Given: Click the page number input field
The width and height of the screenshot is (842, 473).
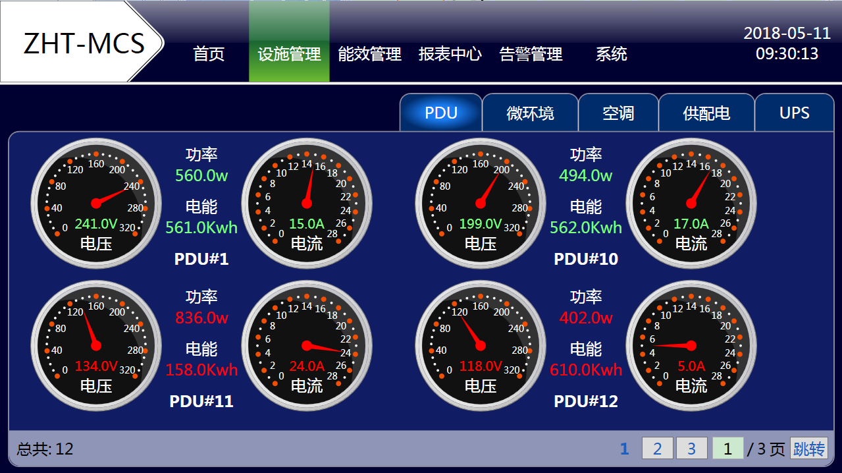Looking at the screenshot, I should [x=727, y=449].
